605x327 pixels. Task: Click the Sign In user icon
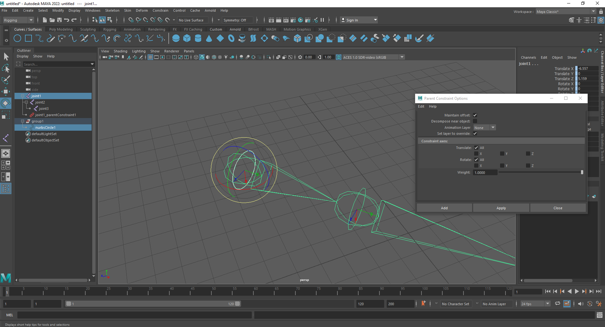point(343,20)
